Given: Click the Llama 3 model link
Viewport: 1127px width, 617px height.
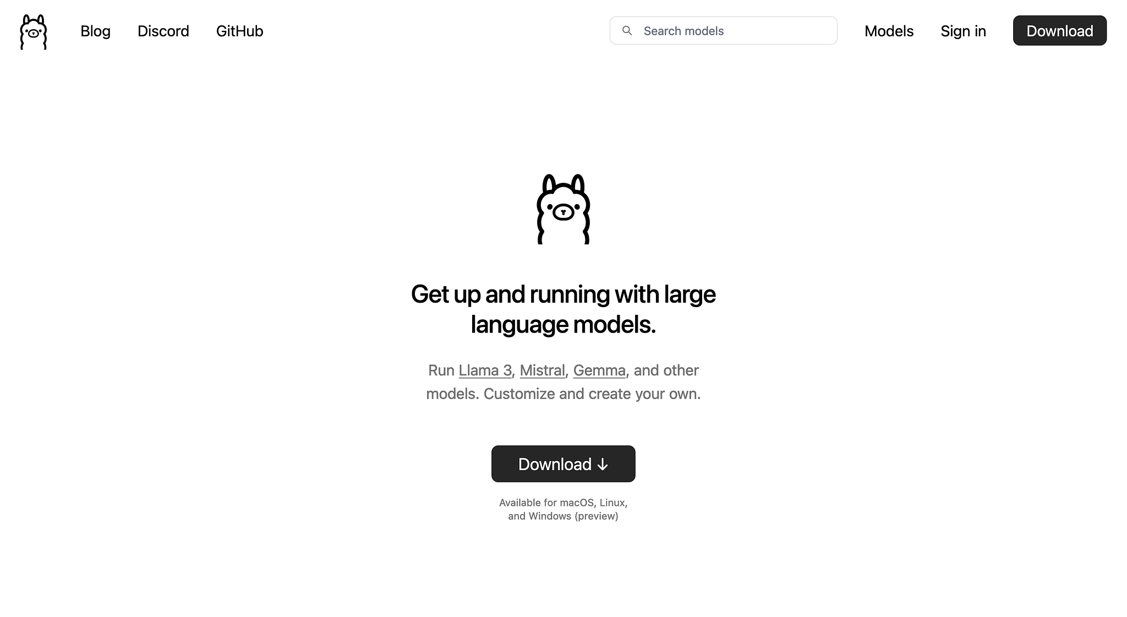Looking at the screenshot, I should coord(484,370).
